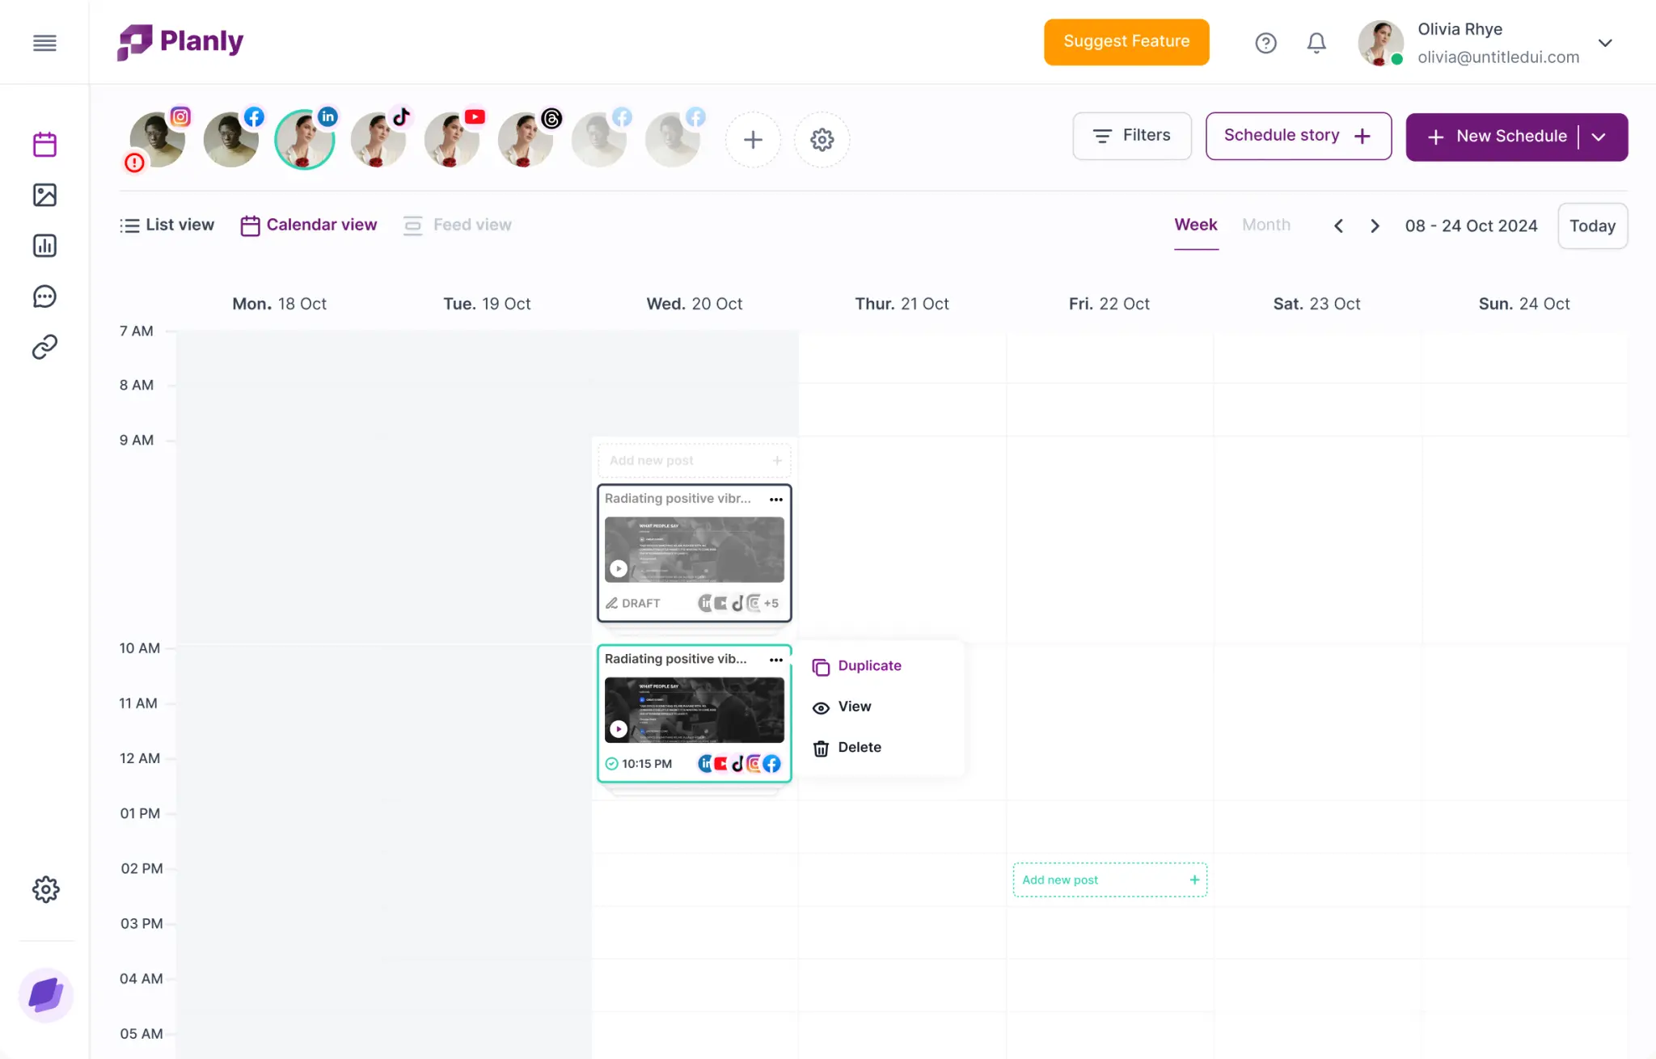
Task: Open the link-in-bio sidebar icon
Action: click(44, 347)
